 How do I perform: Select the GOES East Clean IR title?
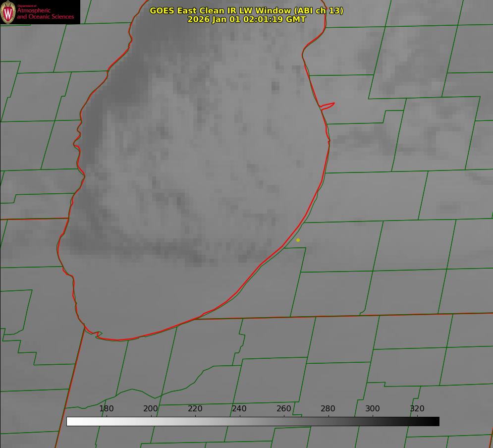pos(246,10)
